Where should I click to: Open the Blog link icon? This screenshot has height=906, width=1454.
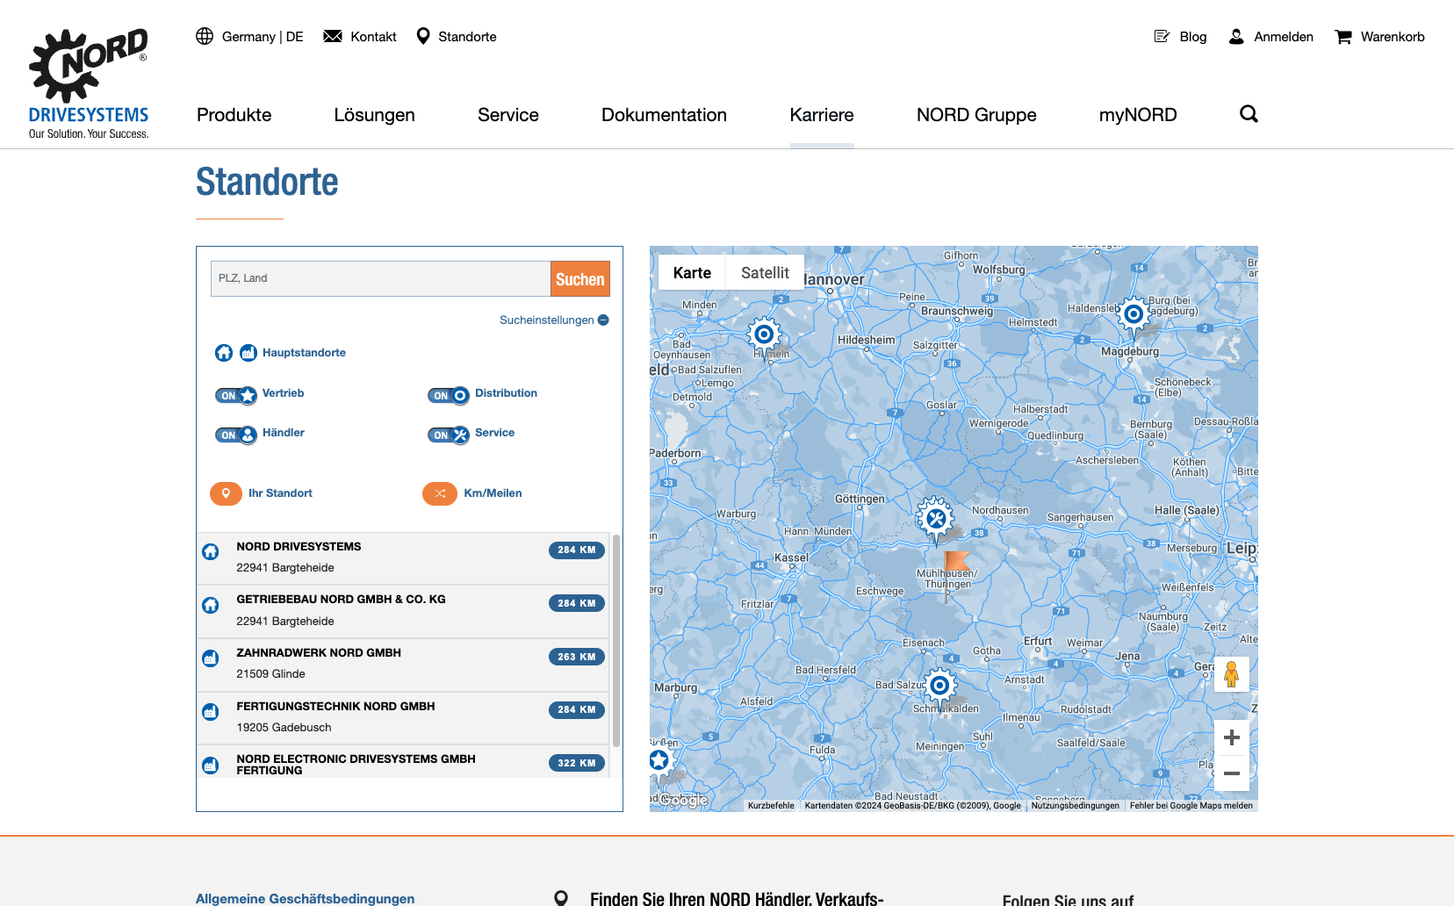tap(1162, 36)
